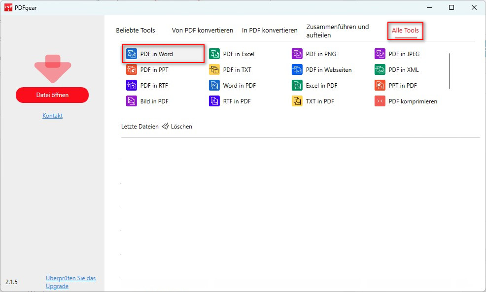
Task: Select the Alle Tools tab
Action: 405,31
